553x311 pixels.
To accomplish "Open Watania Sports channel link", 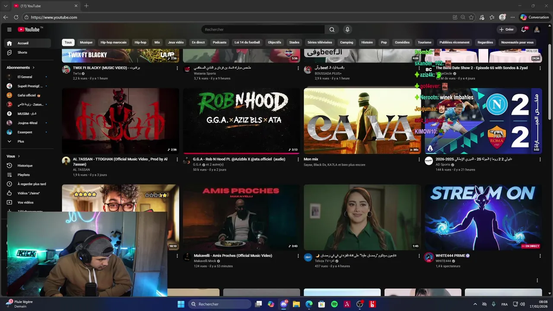I will [x=205, y=73].
